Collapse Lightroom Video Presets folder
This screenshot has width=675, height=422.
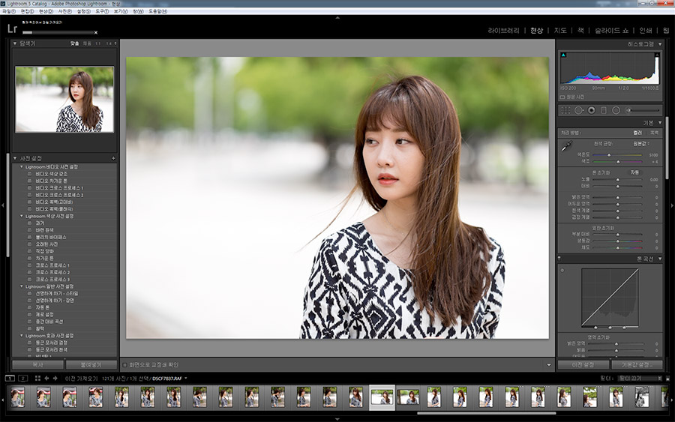coord(22,166)
